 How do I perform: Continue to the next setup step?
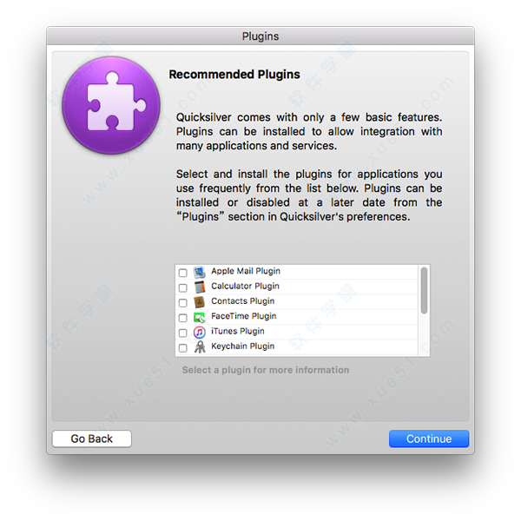tap(429, 439)
